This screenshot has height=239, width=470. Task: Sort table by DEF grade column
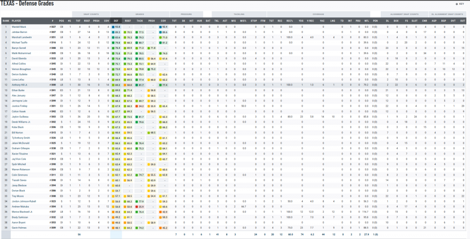coord(116,21)
